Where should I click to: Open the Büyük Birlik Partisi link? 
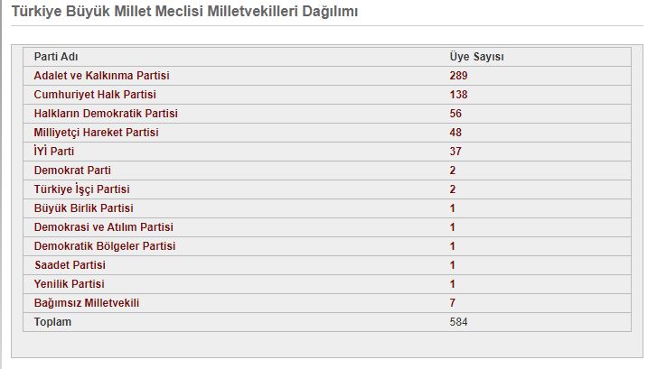[x=84, y=208]
